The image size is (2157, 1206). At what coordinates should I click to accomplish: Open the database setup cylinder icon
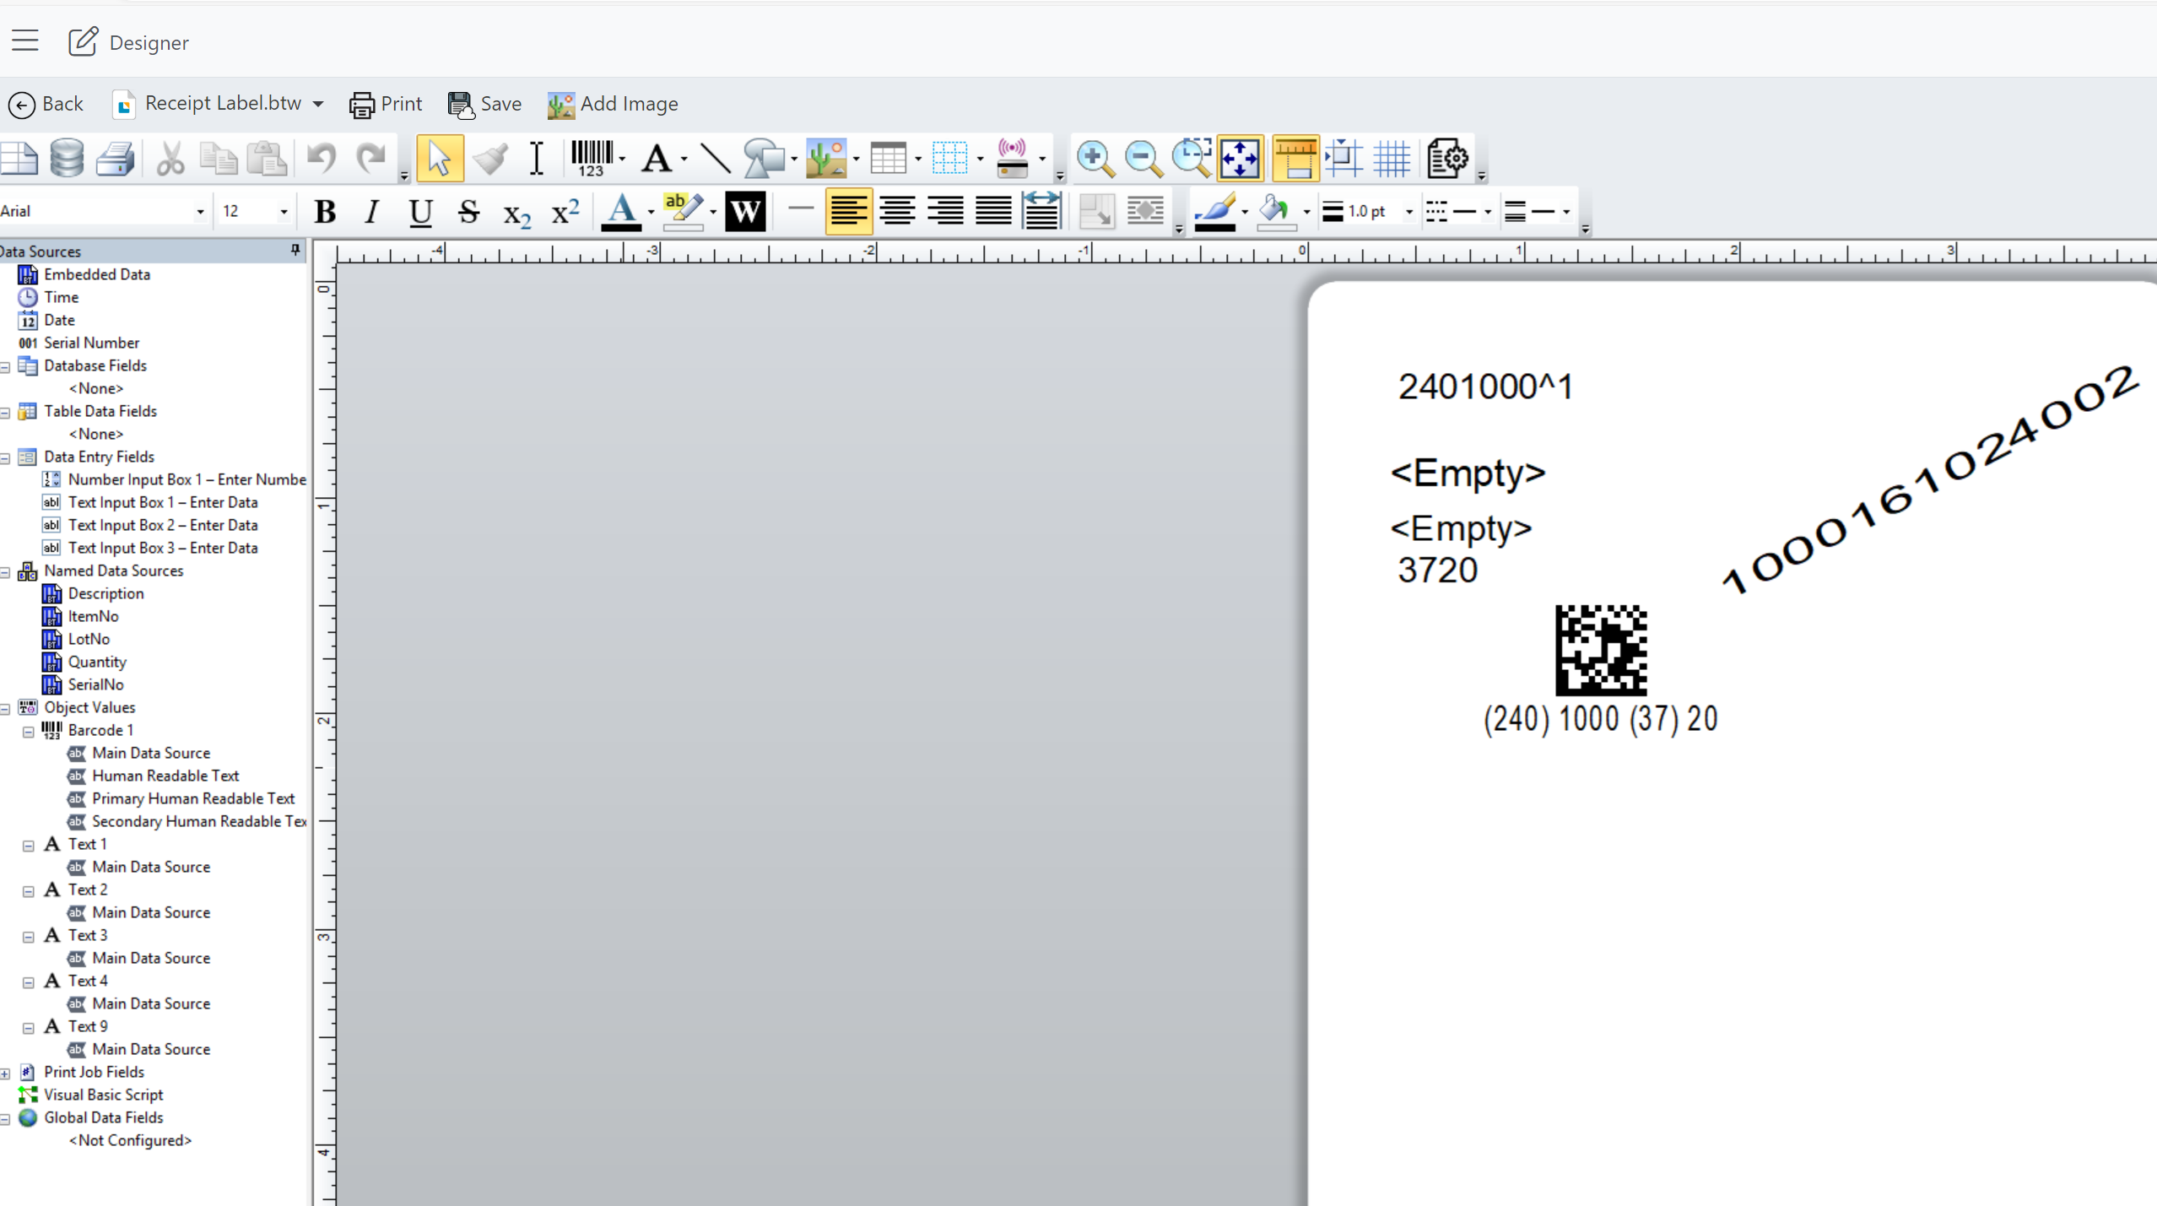click(x=67, y=158)
